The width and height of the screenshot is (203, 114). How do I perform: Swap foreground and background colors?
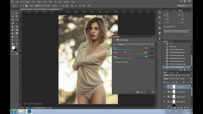coord(16,47)
